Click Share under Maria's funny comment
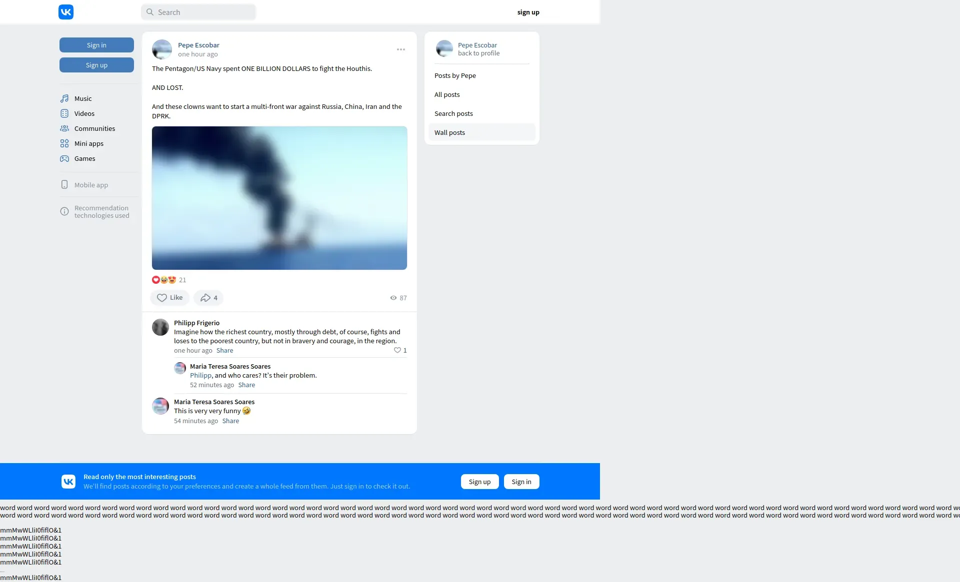The width and height of the screenshot is (960, 582). (230, 421)
